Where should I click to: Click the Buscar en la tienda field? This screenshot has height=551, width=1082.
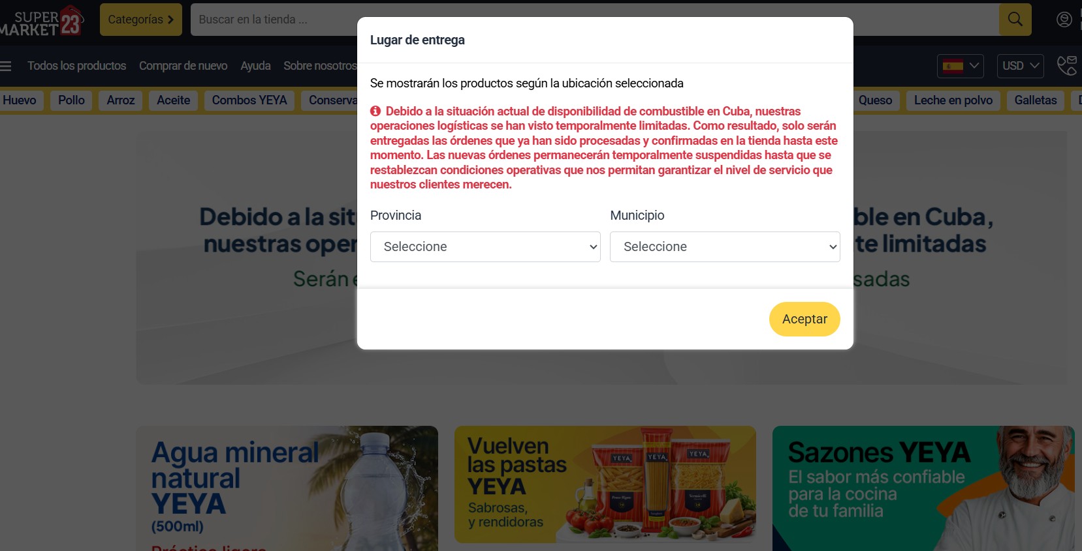(274, 20)
